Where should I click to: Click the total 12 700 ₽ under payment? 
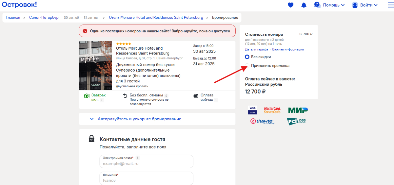coord(255,92)
